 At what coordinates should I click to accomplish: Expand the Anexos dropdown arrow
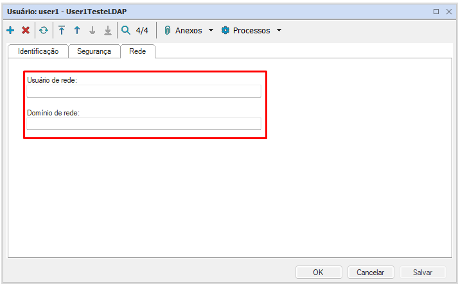[211, 30]
